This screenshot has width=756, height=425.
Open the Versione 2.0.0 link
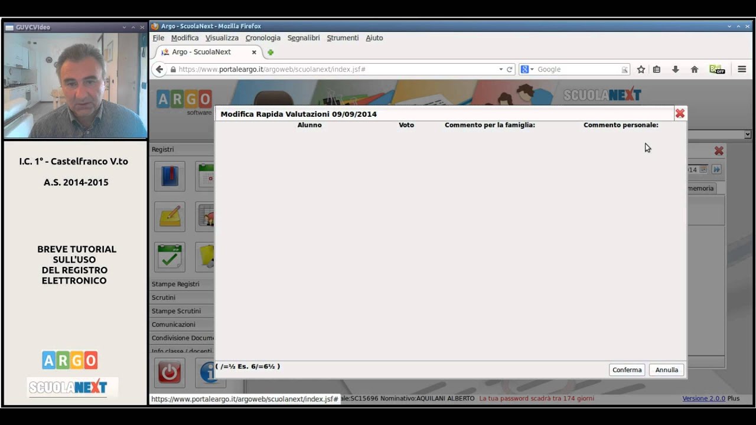pyautogui.click(x=703, y=398)
